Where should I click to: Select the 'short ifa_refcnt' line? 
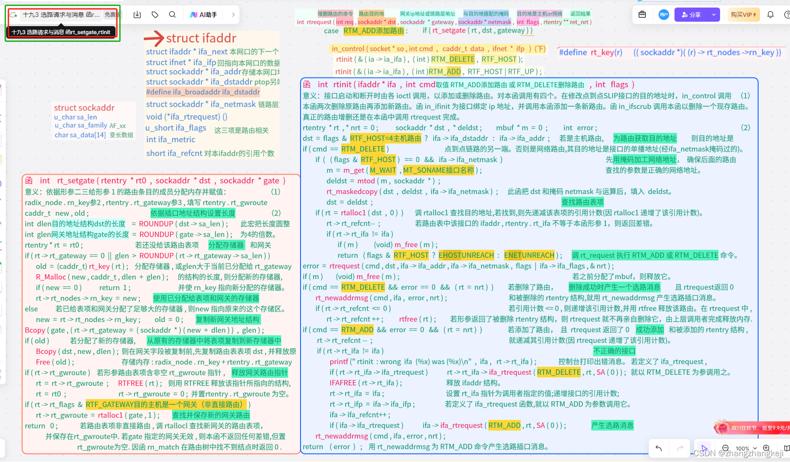(x=210, y=153)
